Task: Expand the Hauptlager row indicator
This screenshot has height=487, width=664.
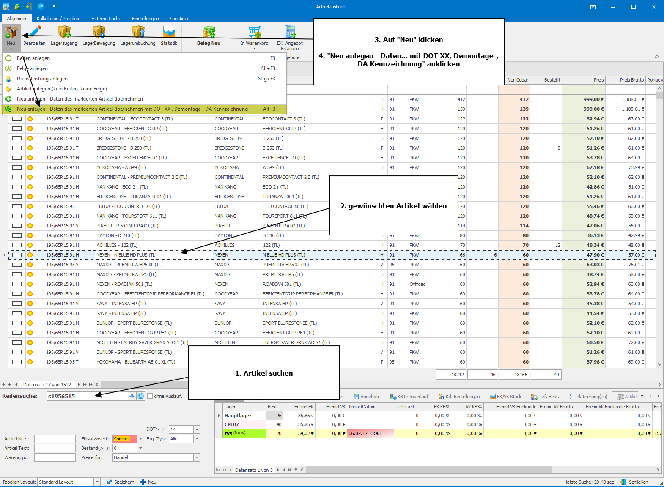Action: [219, 416]
